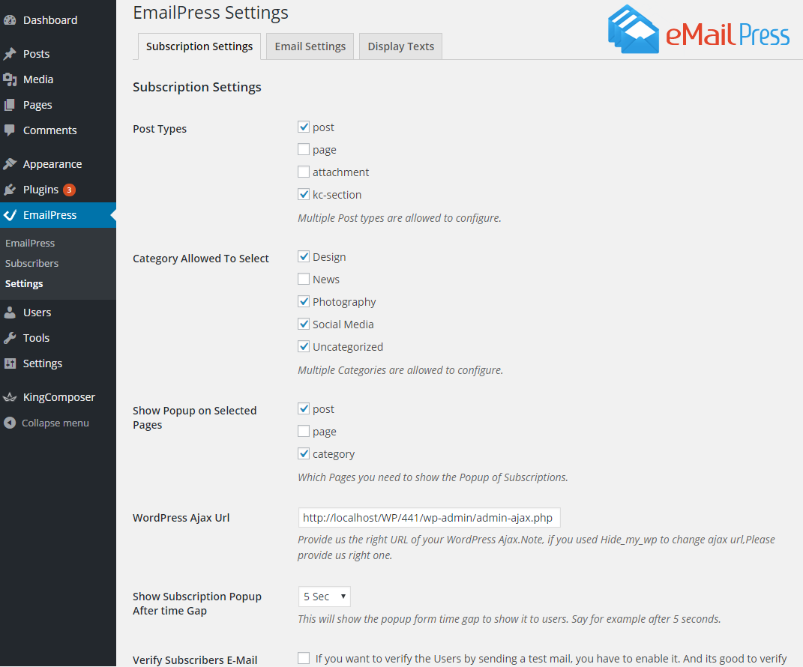Click the Multiple Post types are allowed hint

(x=400, y=218)
